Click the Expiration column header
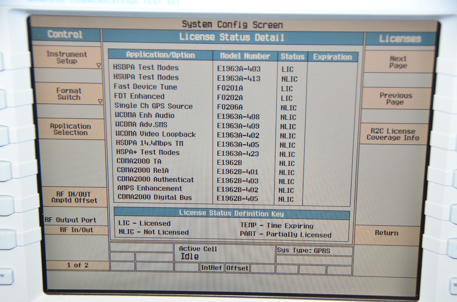457x302 pixels. tap(332, 57)
